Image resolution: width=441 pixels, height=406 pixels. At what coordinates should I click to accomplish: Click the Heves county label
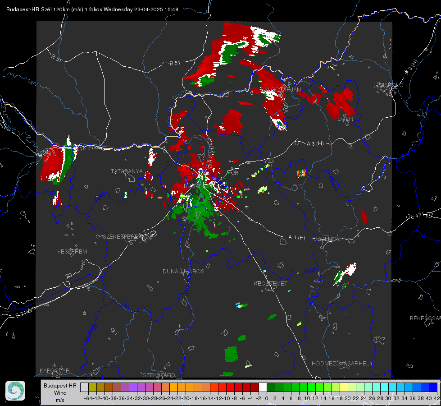[x=333, y=183]
